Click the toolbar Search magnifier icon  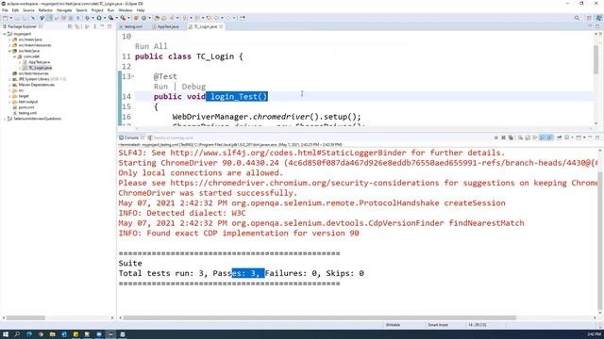pyautogui.click(x=577, y=18)
